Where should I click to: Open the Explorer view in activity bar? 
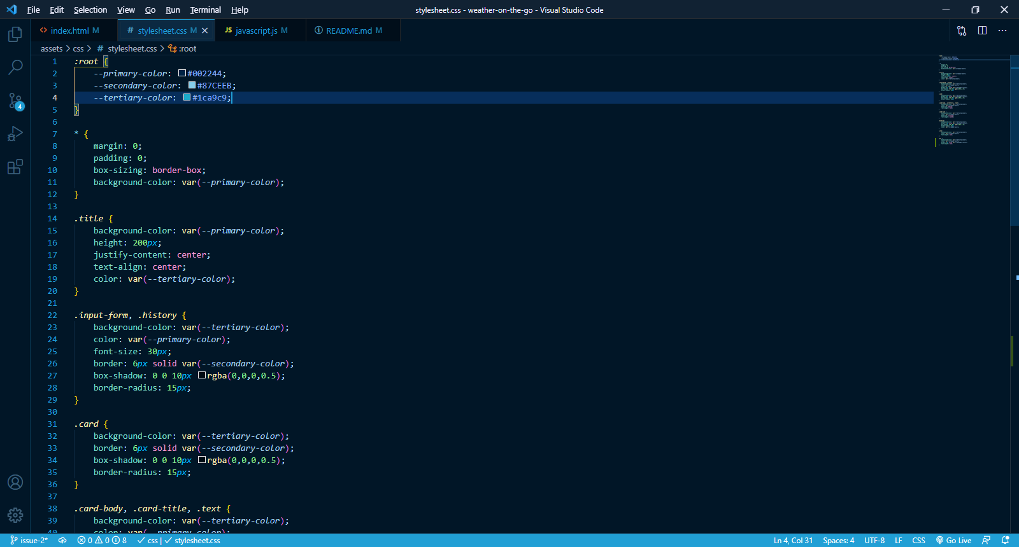point(15,34)
